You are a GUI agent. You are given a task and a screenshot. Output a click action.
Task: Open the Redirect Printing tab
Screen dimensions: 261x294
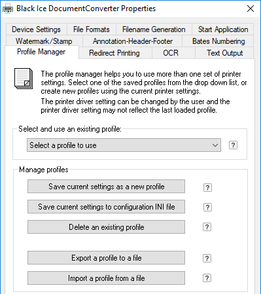tap(114, 53)
